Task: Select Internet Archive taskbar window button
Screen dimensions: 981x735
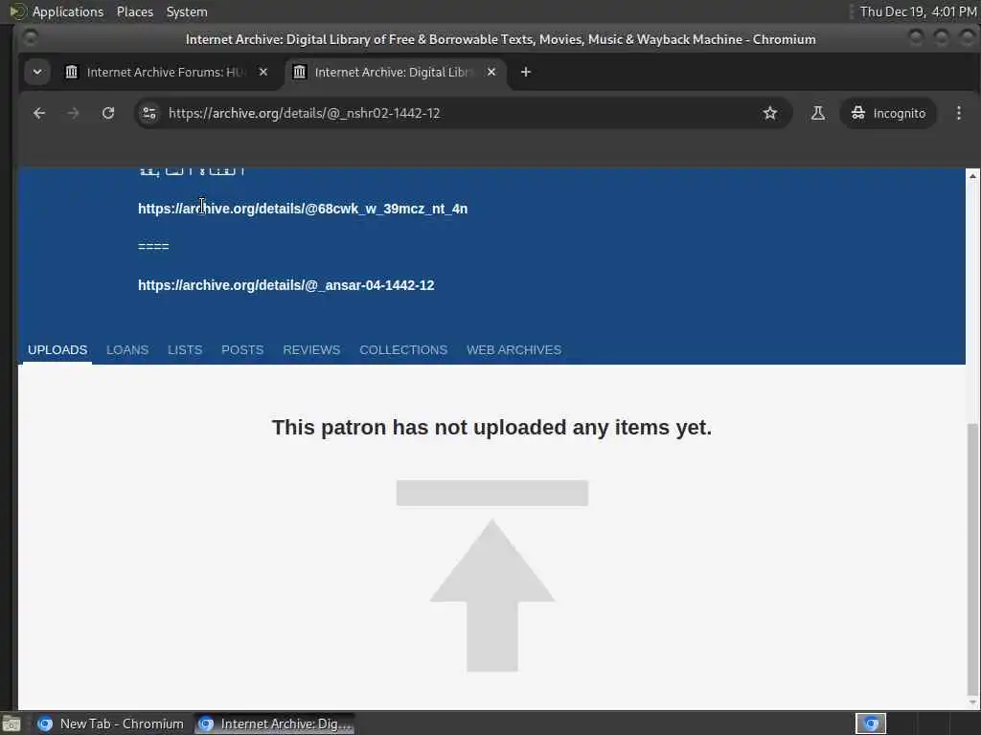Action: click(x=275, y=724)
